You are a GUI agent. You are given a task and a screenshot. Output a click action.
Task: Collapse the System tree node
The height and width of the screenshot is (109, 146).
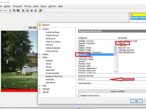(x=40, y=29)
